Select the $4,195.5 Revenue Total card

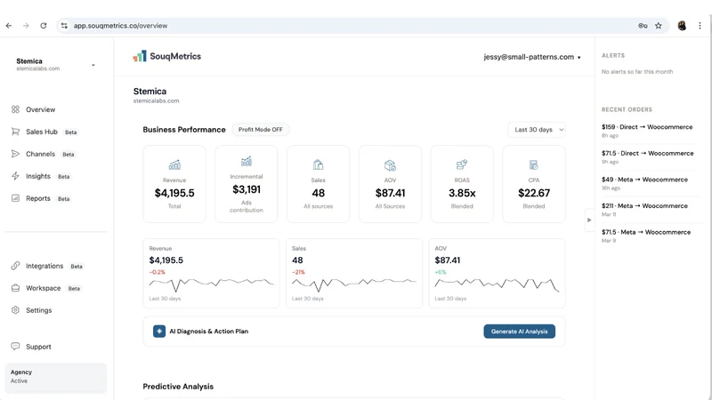click(174, 184)
